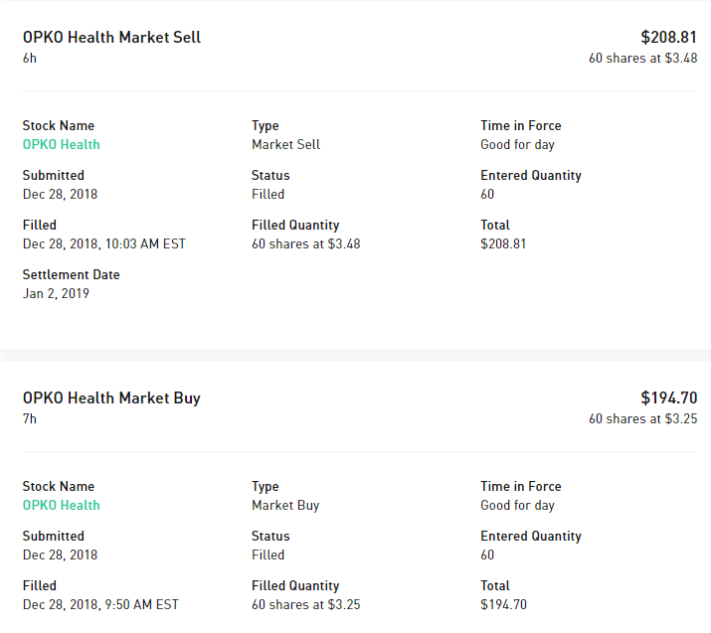711x633 pixels.
Task: Click the Market Sell value under Type
Action: (x=285, y=145)
